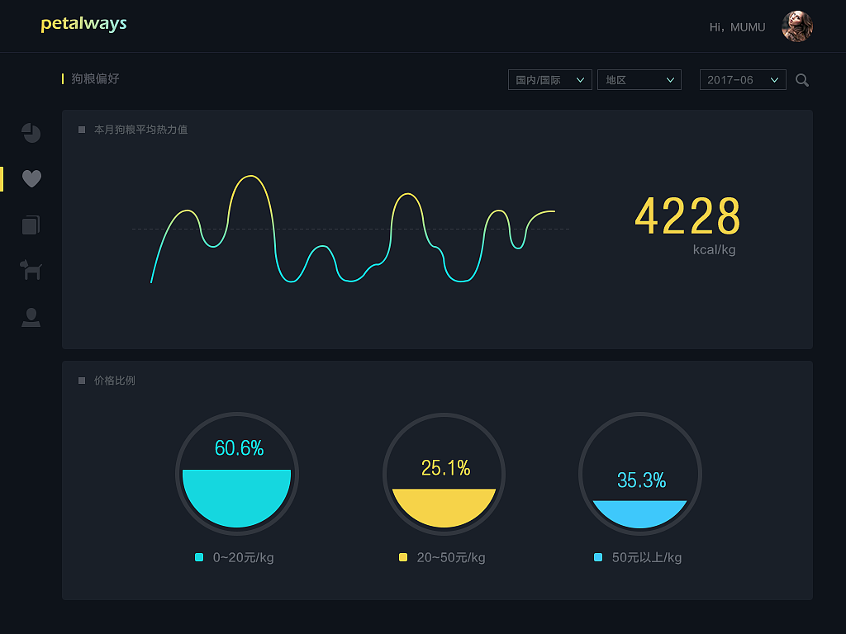Screen dimensions: 846x634
Task: Click the 本月狗粮平均热力值 panel title
Action: [140, 130]
